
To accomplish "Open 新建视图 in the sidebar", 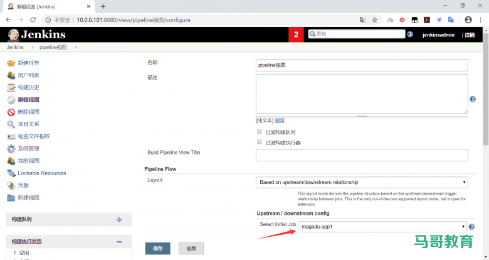I will 28,197.
